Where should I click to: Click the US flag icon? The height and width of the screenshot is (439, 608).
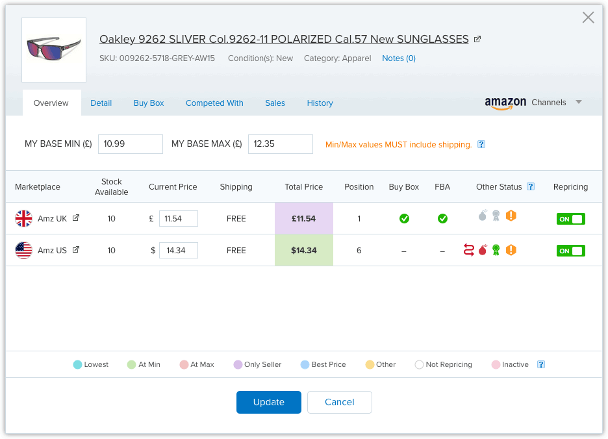23,250
